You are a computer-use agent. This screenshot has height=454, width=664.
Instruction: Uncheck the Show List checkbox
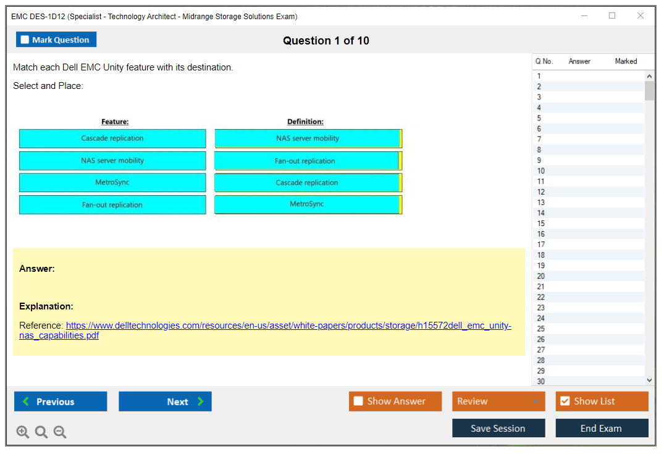point(565,401)
